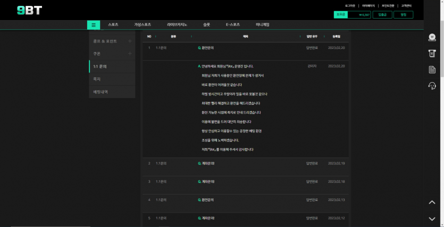Click the coin deposit icon in right sidebar
This screenshot has width=444, height=227.
click(x=432, y=37)
